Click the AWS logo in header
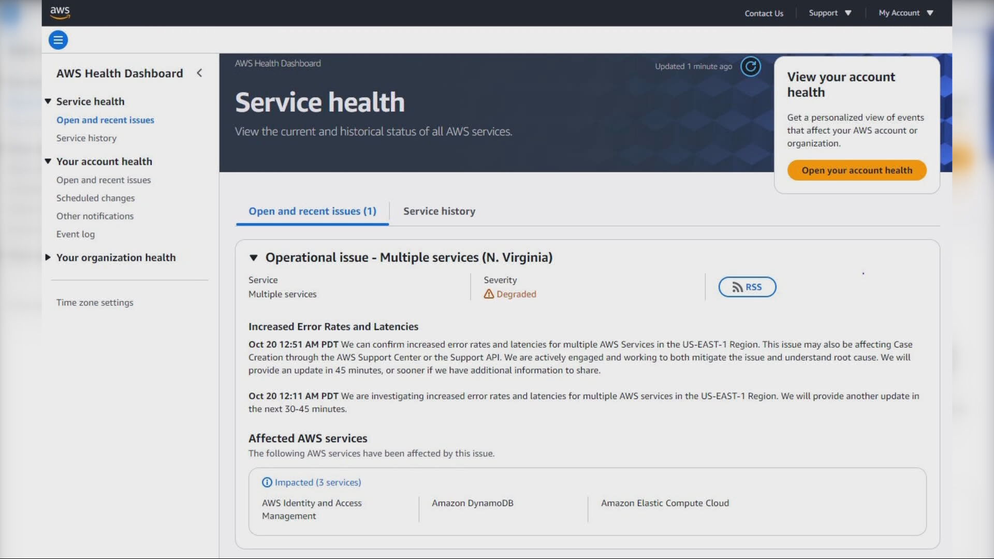 (x=60, y=12)
